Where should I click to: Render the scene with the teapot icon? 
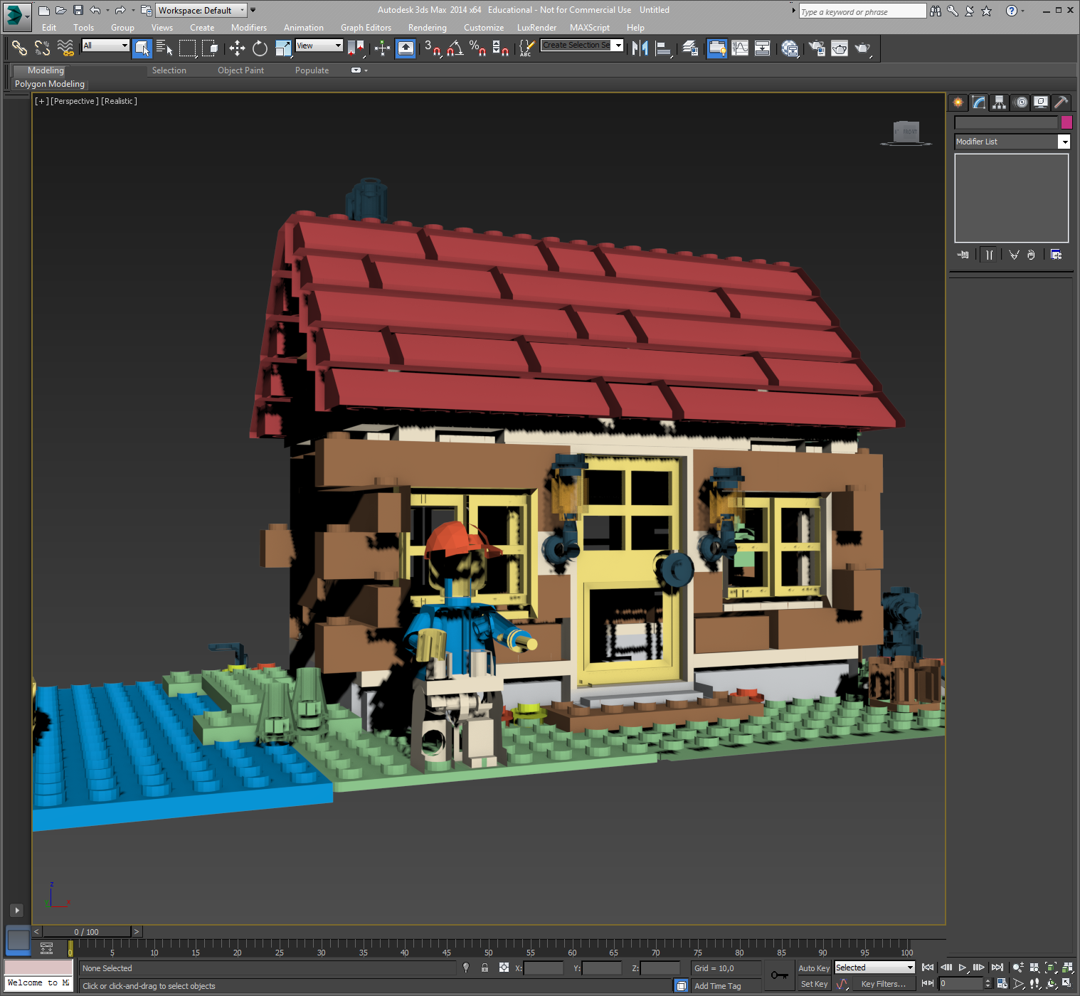(863, 48)
